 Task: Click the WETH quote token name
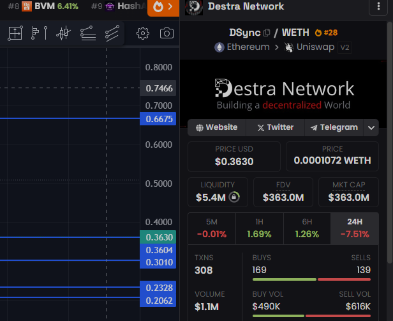coord(295,33)
